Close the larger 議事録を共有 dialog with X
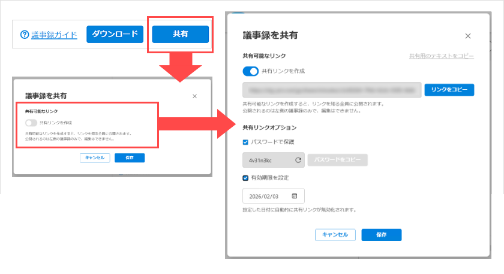The image size is (504, 274). click(468, 36)
